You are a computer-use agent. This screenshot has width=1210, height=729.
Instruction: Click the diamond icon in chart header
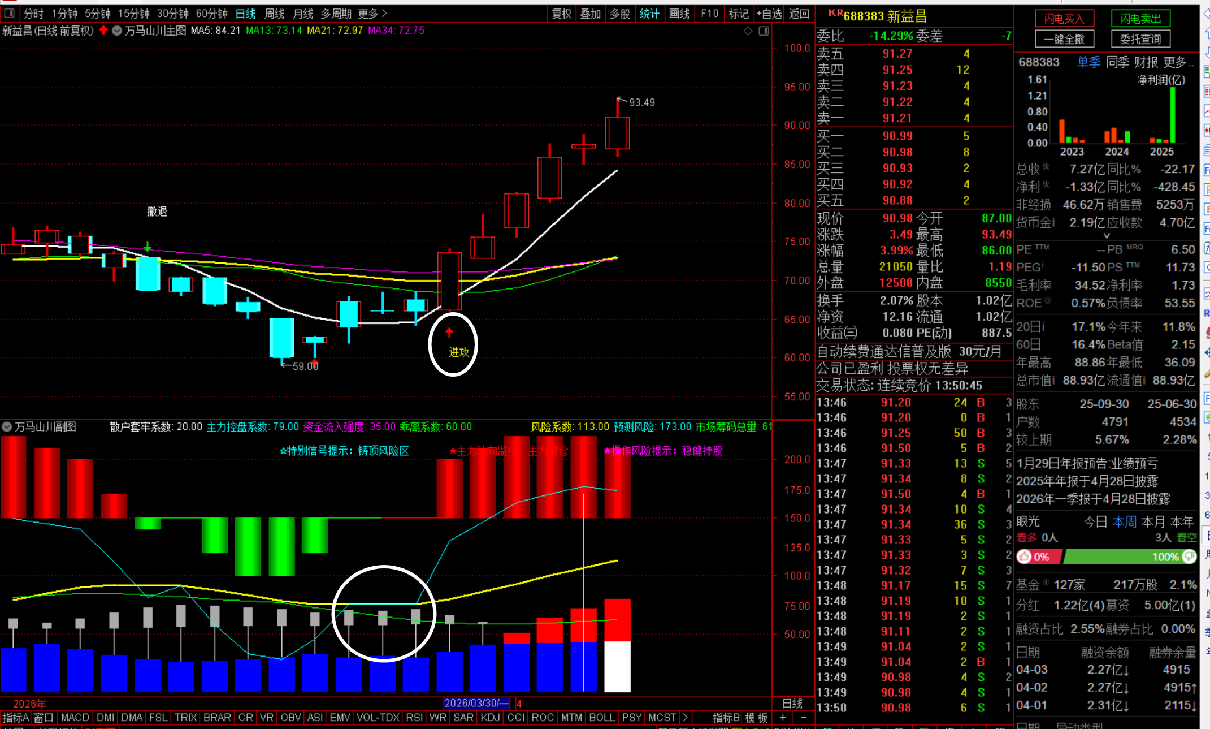click(x=748, y=31)
